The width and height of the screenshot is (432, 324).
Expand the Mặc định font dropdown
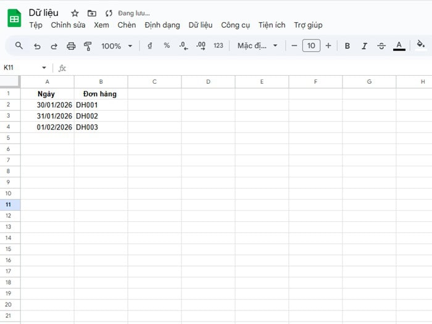257,46
